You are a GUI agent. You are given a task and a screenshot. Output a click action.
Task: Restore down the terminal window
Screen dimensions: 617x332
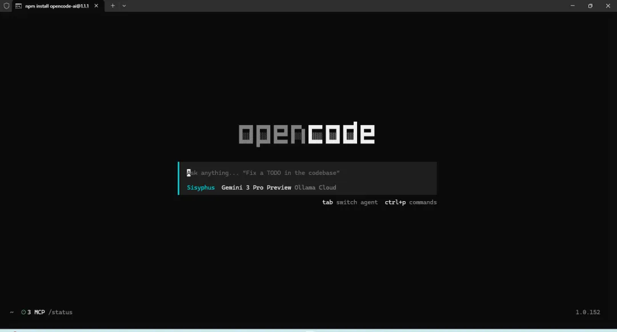coord(590,6)
